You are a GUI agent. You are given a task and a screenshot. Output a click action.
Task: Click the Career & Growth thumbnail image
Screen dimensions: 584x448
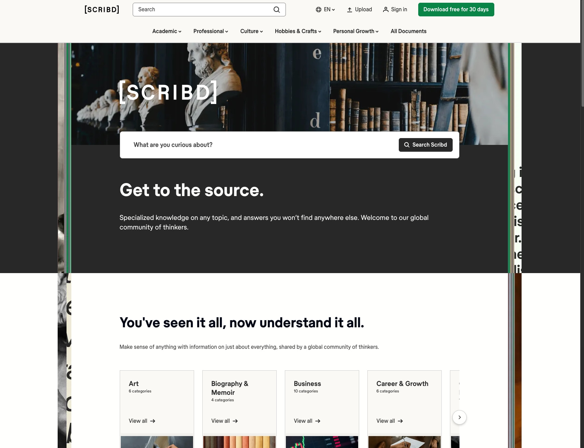[x=405, y=442]
